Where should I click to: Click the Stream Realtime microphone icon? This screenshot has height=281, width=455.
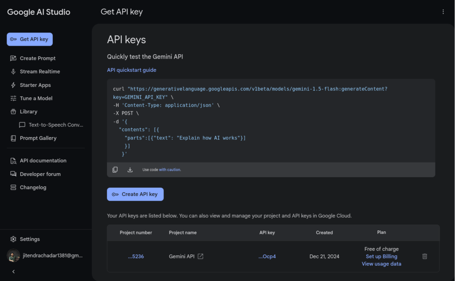click(x=13, y=71)
